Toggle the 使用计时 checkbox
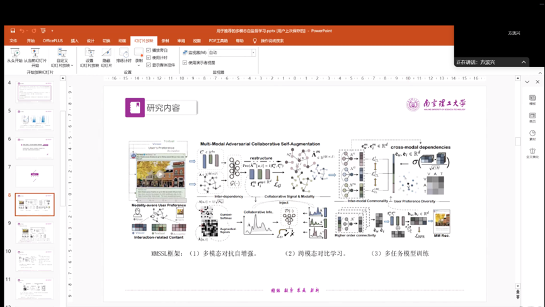Image resolution: width=545 pixels, height=307 pixels. click(x=149, y=57)
